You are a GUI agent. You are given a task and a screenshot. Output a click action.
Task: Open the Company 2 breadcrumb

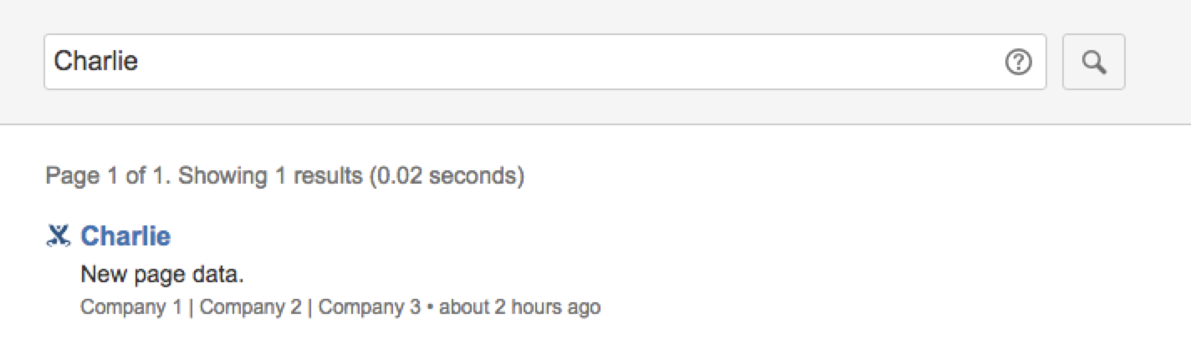point(250,307)
